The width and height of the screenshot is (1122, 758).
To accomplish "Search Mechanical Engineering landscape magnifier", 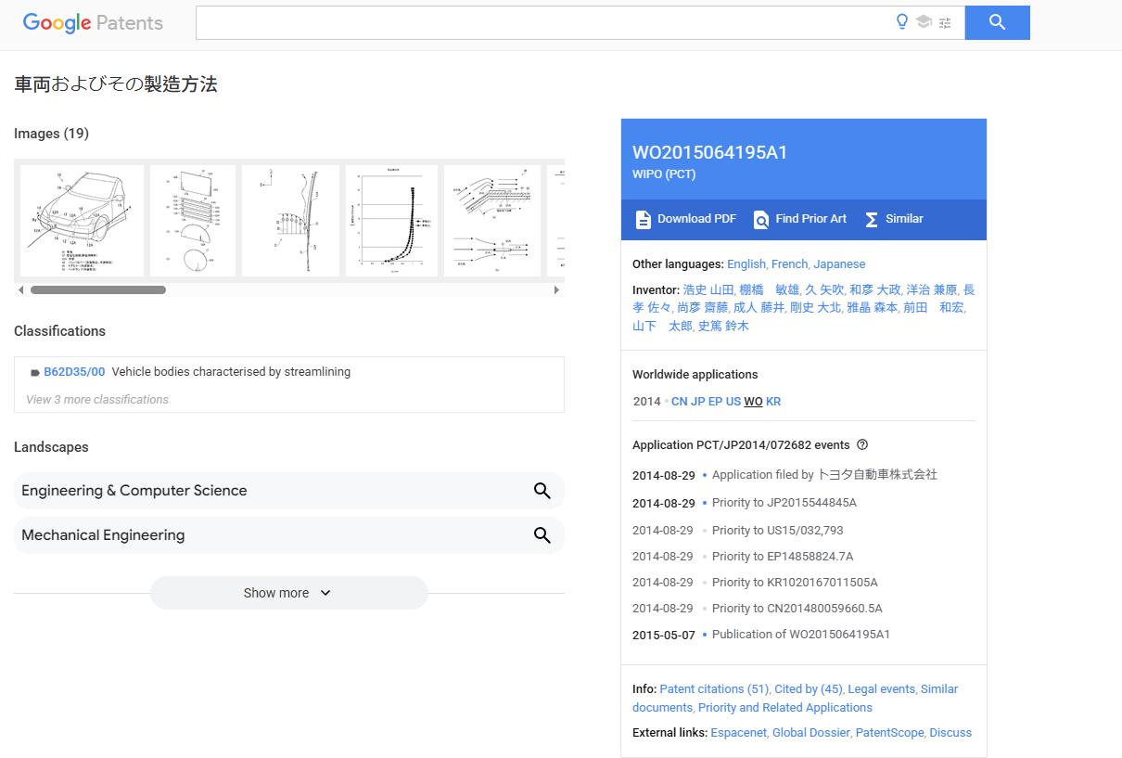I will coord(542,535).
